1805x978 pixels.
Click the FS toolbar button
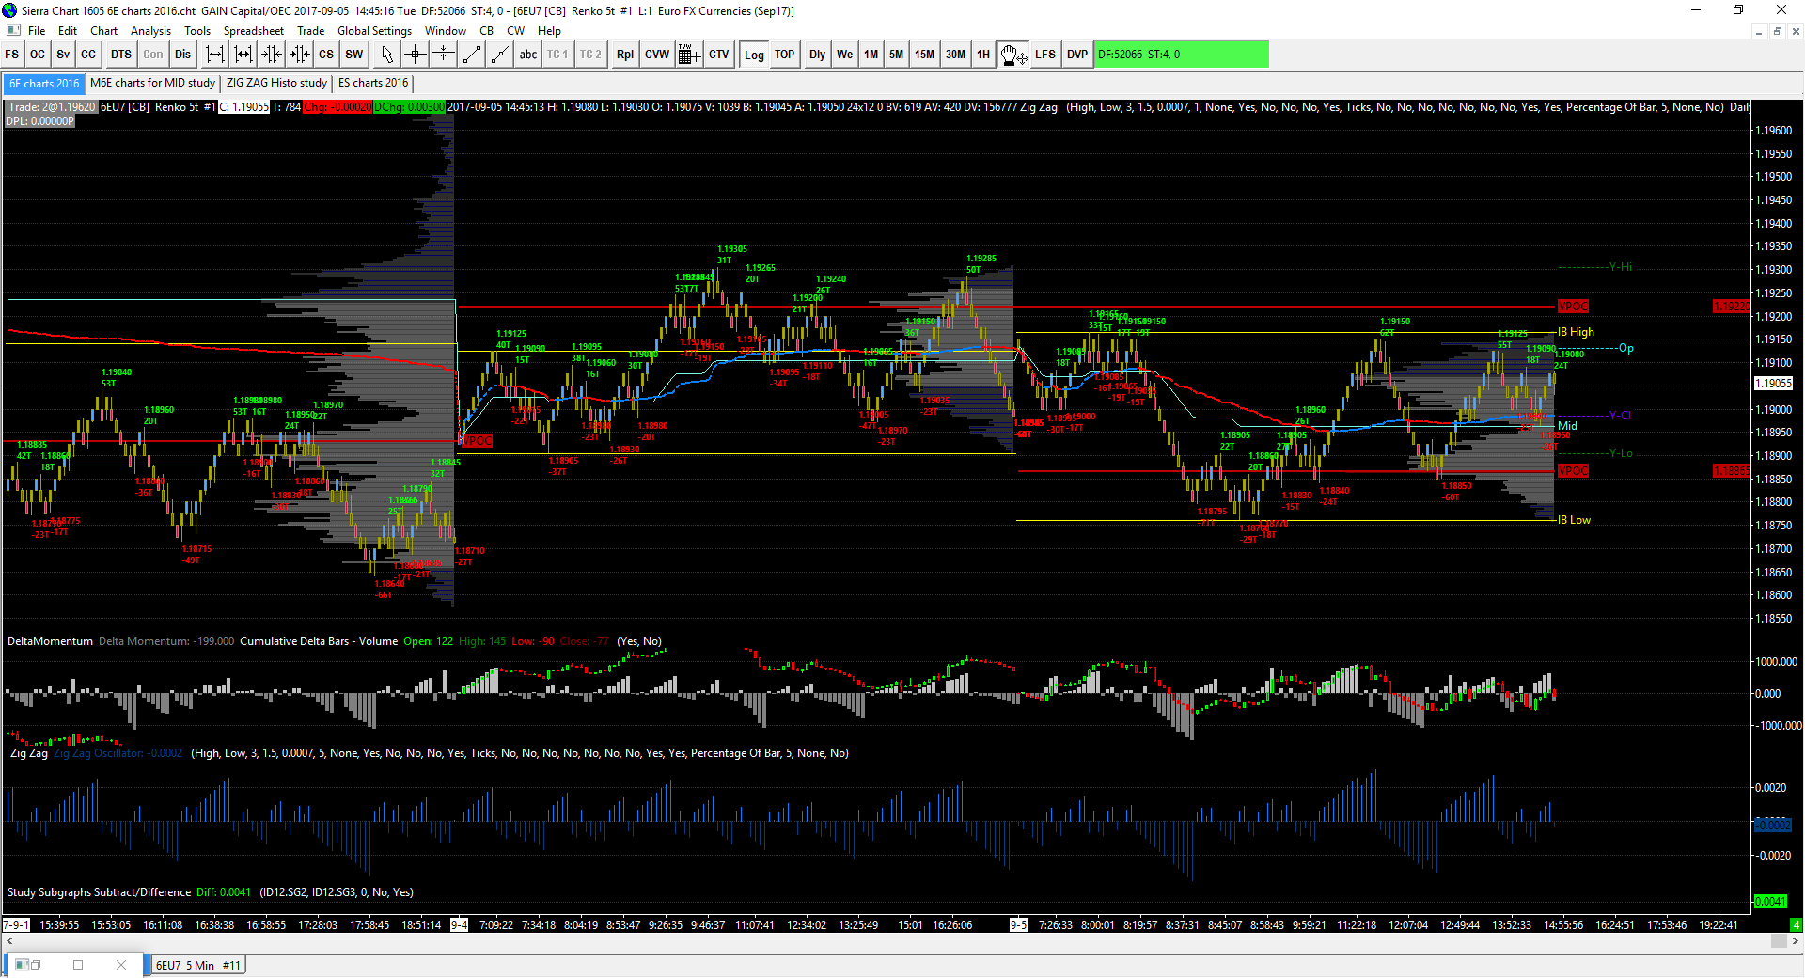coord(12,55)
